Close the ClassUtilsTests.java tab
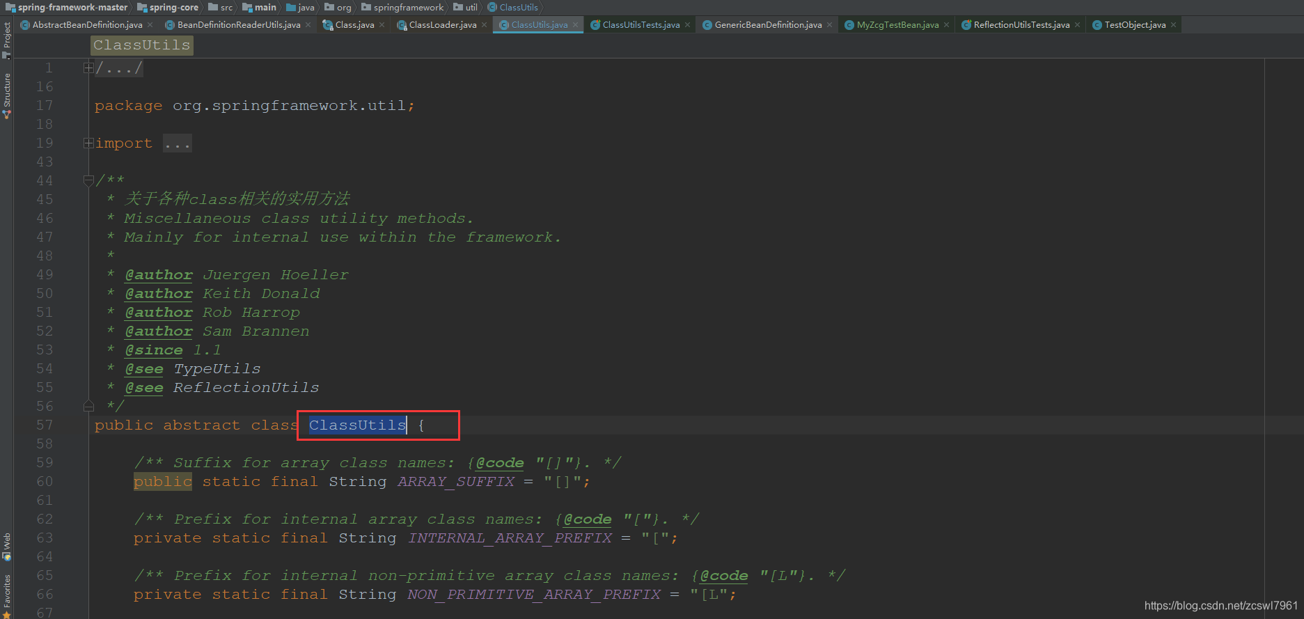This screenshot has height=619, width=1304. [687, 25]
